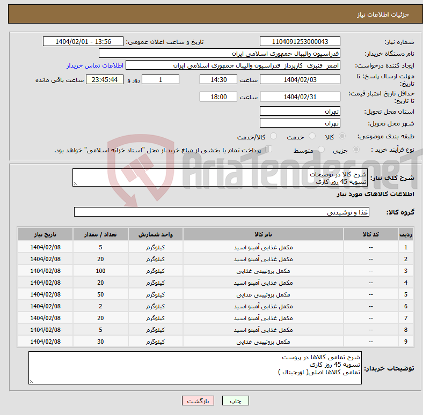Click the نام کالا column header

(263, 234)
